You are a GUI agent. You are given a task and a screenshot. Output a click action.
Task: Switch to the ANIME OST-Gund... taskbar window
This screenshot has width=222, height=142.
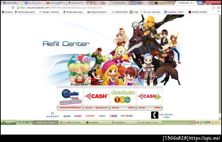click(x=71, y=122)
